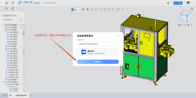Image resolution: width=196 pixels, height=98 pixels.
Task: Select the paperclip-with-arrow mate tool
Action: [88, 9]
